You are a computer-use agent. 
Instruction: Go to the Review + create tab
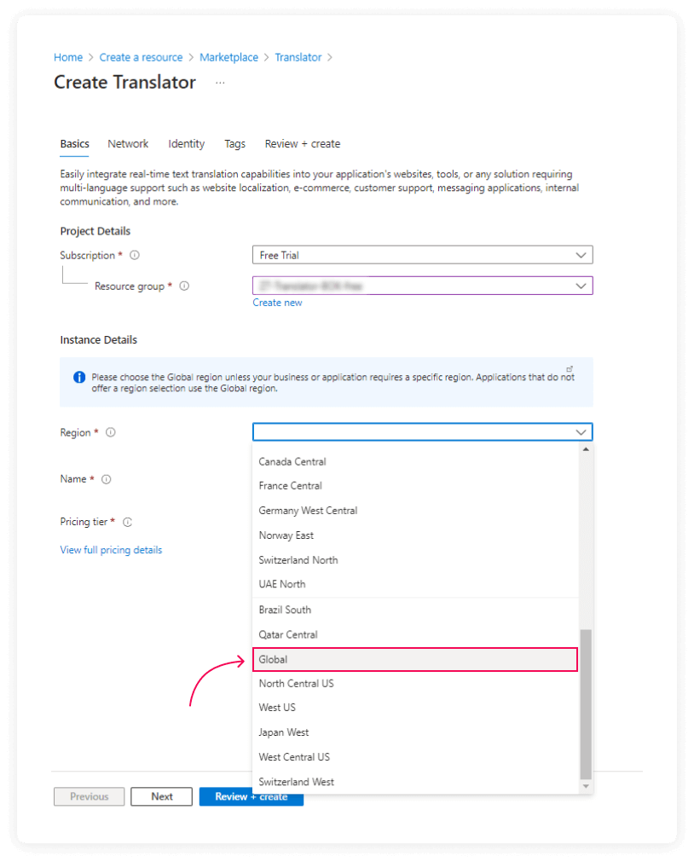coord(302,144)
